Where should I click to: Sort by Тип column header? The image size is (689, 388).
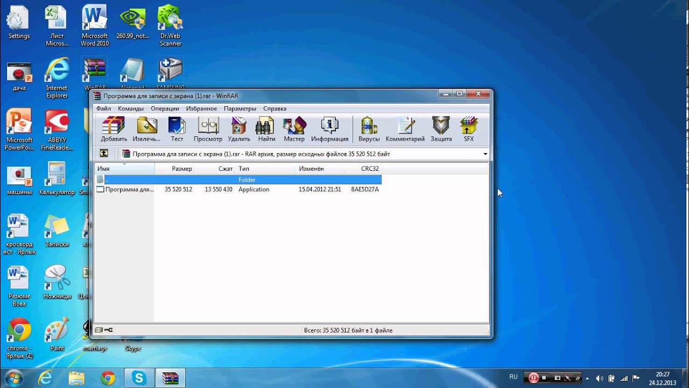[x=265, y=169]
